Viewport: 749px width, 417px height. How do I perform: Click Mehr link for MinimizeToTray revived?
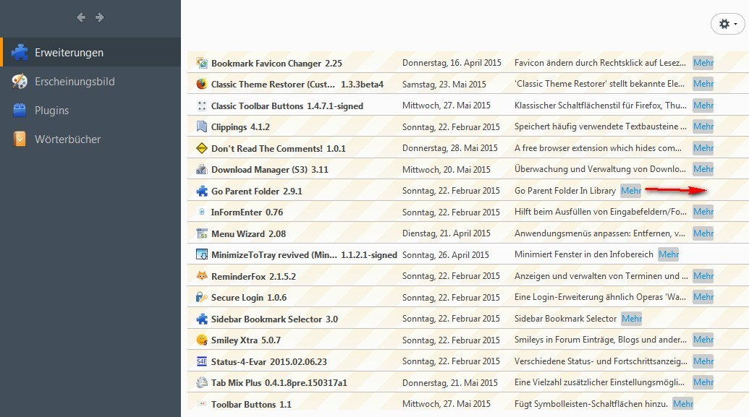coord(668,254)
